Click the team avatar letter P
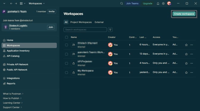The width and height of the screenshot is (200, 111). [x=4, y=12]
